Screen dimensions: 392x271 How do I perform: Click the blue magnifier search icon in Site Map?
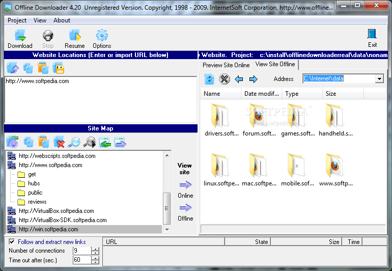point(74,142)
